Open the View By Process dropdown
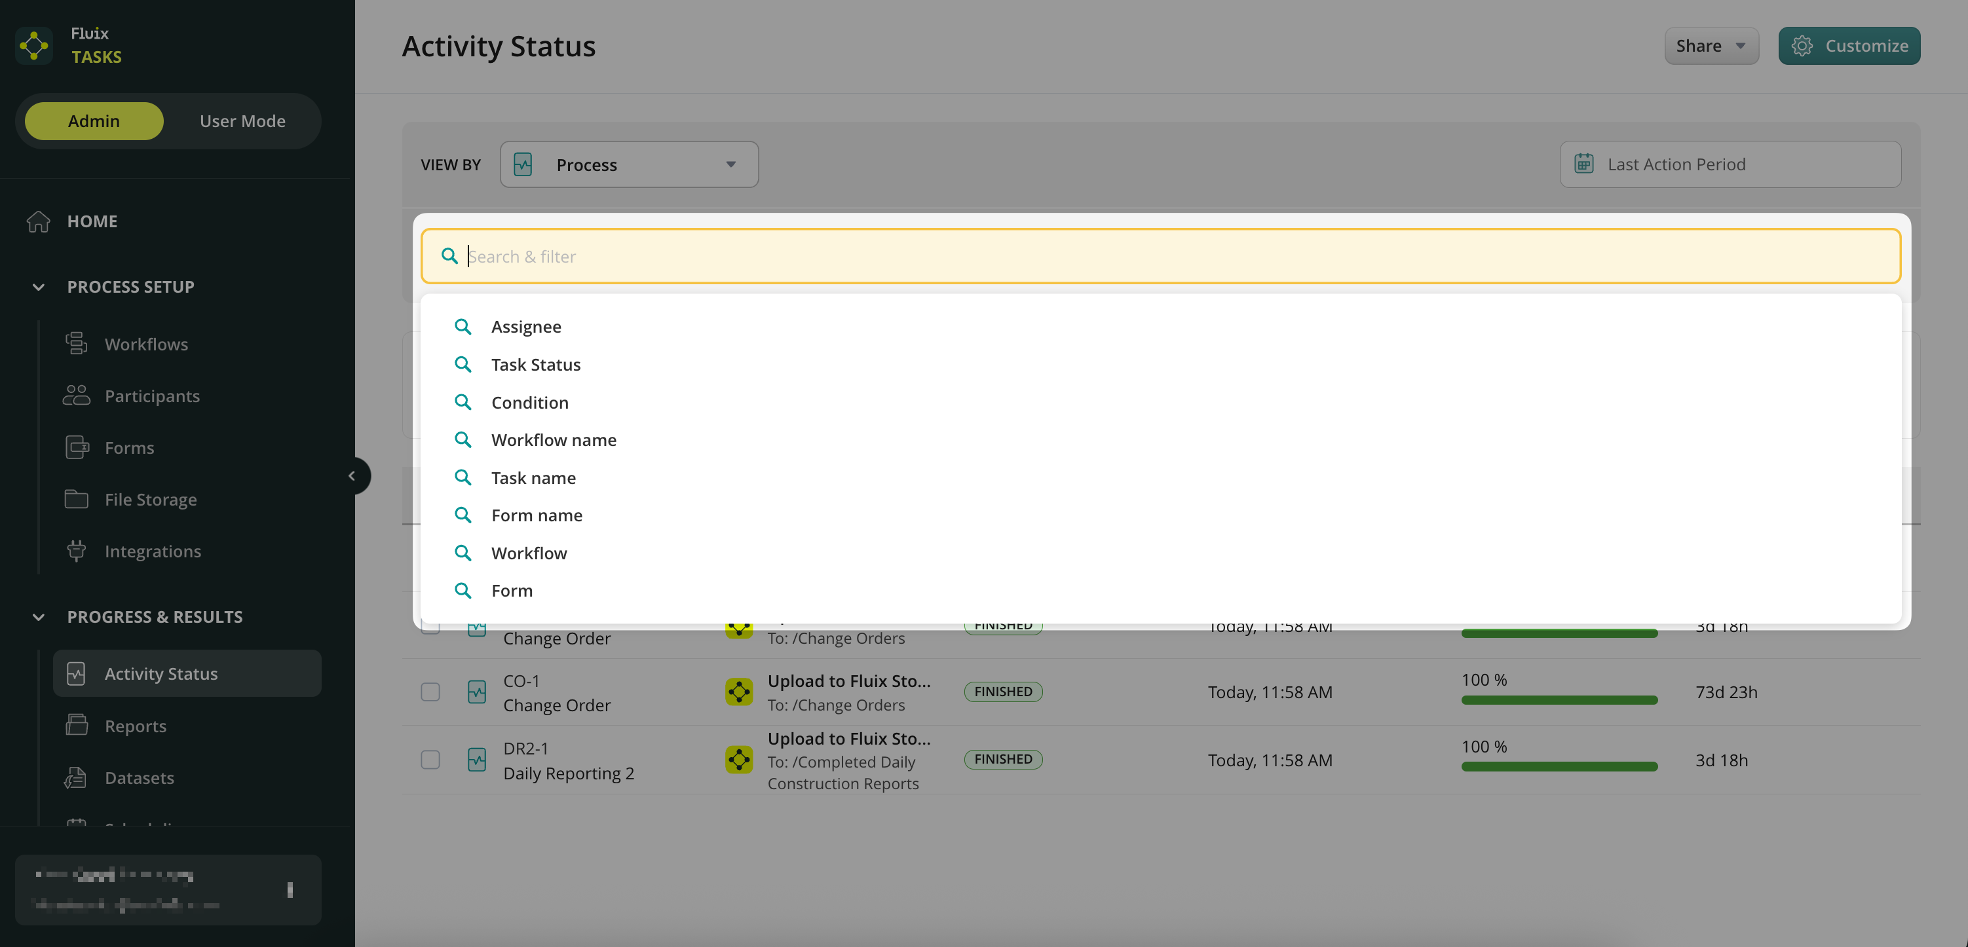This screenshot has height=947, width=1968. 629,164
